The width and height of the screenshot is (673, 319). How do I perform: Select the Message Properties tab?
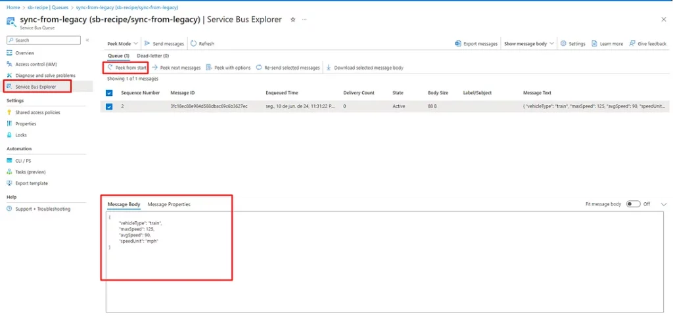(x=169, y=205)
